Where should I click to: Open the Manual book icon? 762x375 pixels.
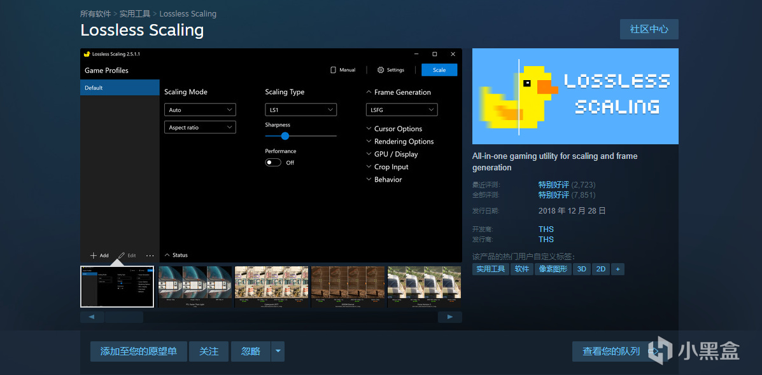click(334, 70)
